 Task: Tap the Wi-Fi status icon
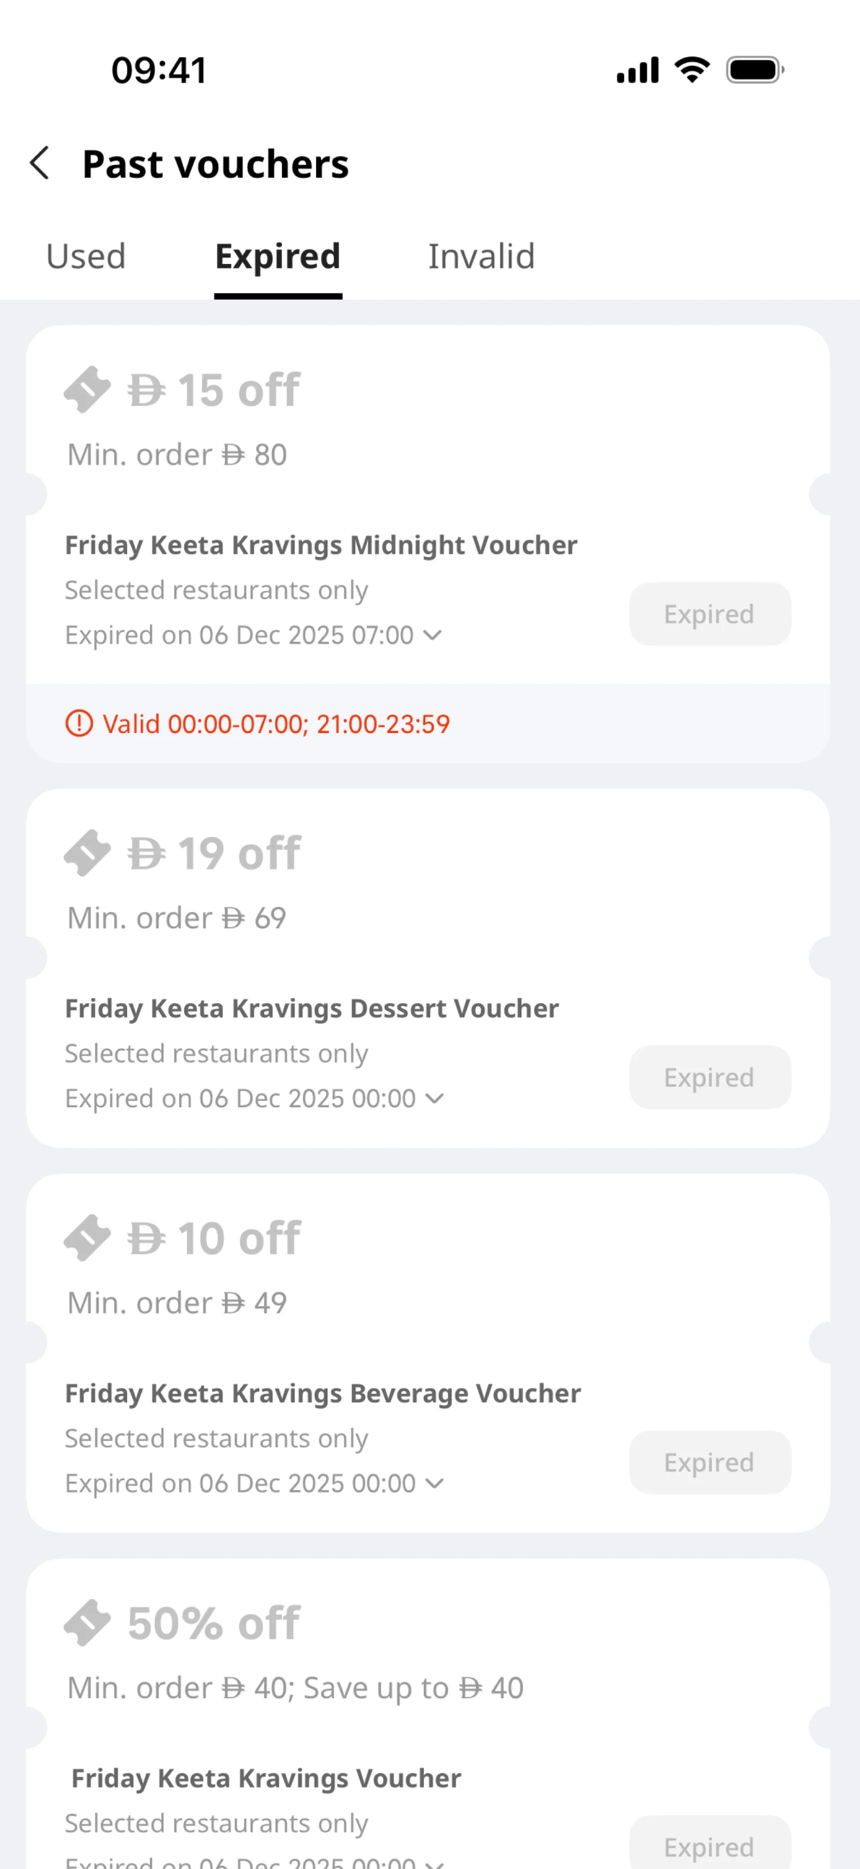[x=692, y=70]
